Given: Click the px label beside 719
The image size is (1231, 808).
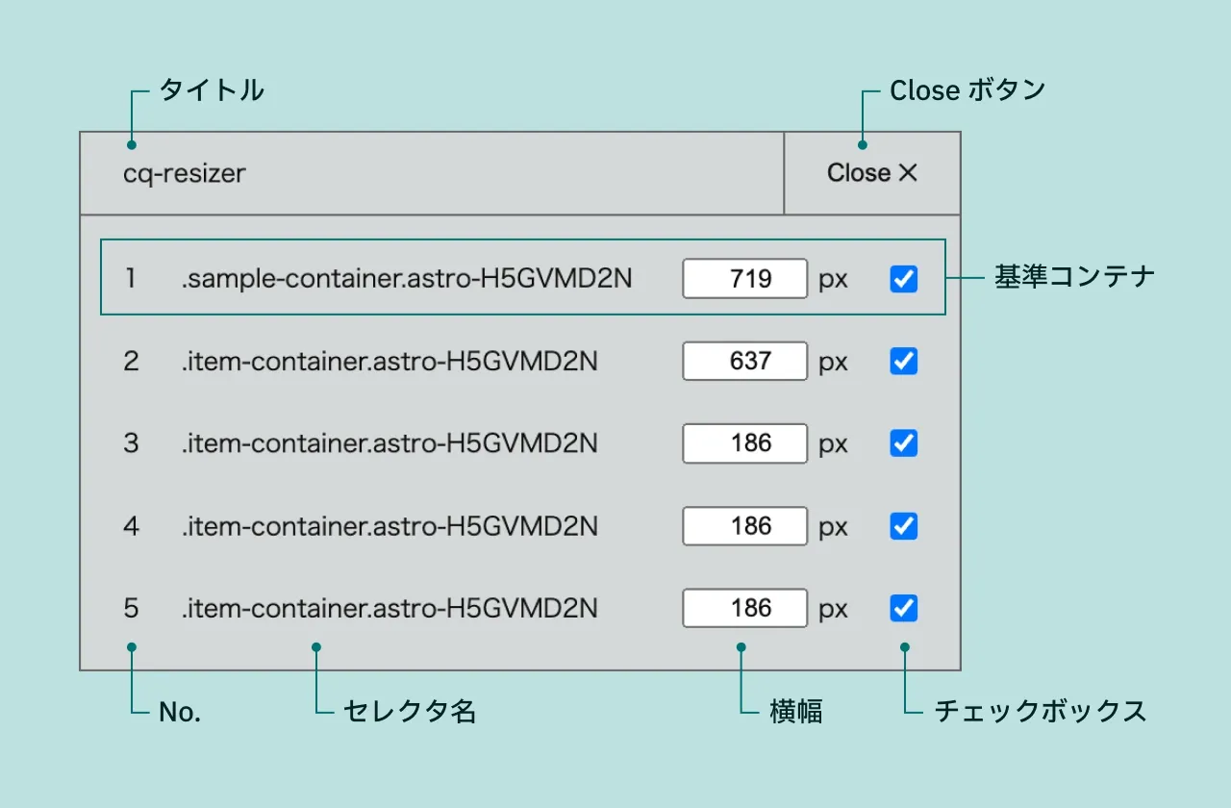Looking at the screenshot, I should [x=833, y=278].
